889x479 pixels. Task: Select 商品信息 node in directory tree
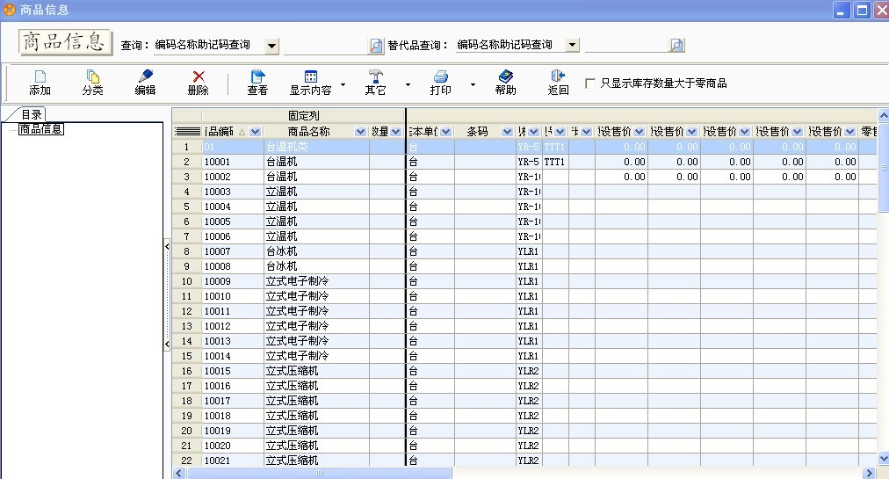point(40,129)
